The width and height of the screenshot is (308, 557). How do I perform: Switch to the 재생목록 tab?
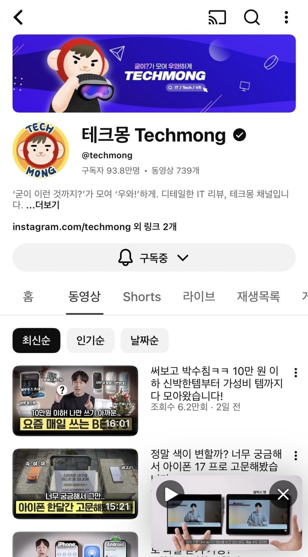[x=258, y=297]
